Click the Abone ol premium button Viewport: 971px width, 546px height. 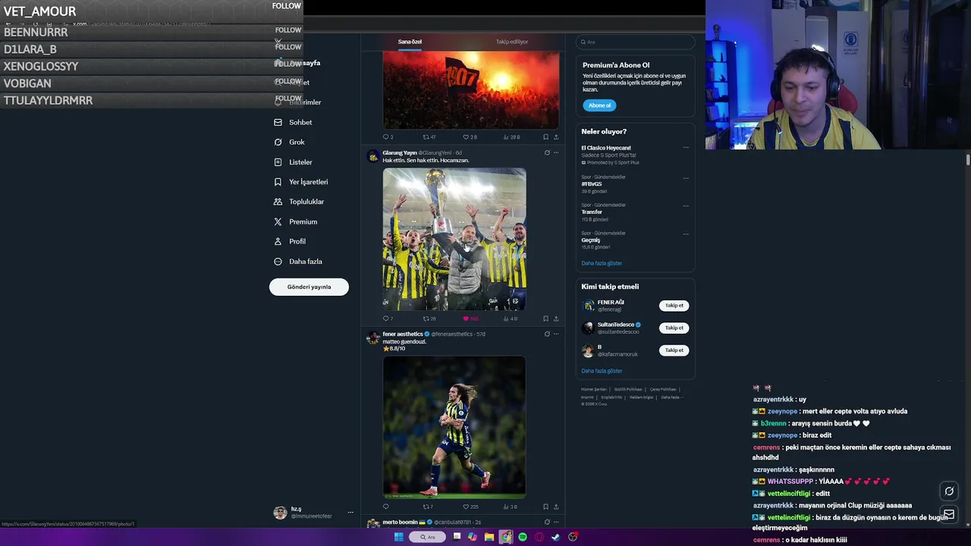599,105
